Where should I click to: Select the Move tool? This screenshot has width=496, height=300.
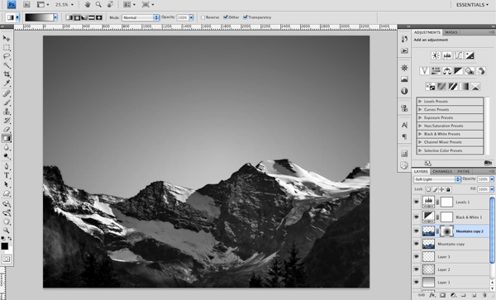click(7, 38)
